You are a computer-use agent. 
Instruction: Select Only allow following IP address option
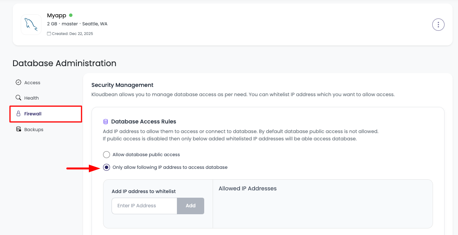click(106, 167)
